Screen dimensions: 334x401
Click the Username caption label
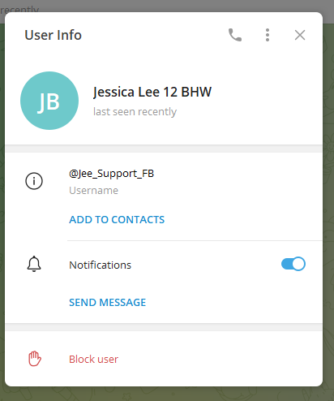click(94, 191)
